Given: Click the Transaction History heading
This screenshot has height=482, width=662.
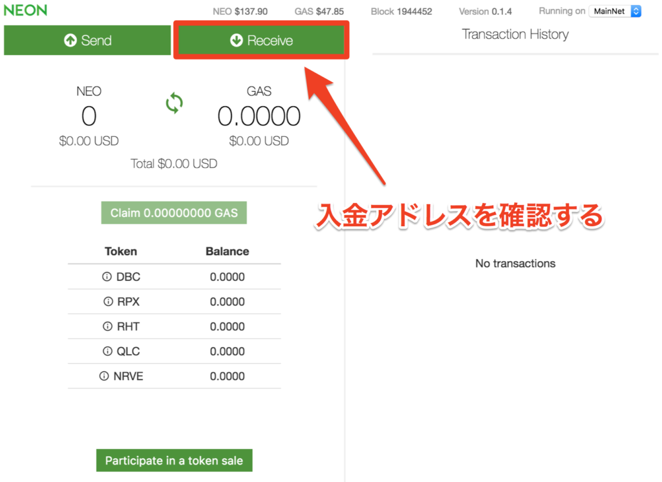Looking at the screenshot, I should pos(515,34).
